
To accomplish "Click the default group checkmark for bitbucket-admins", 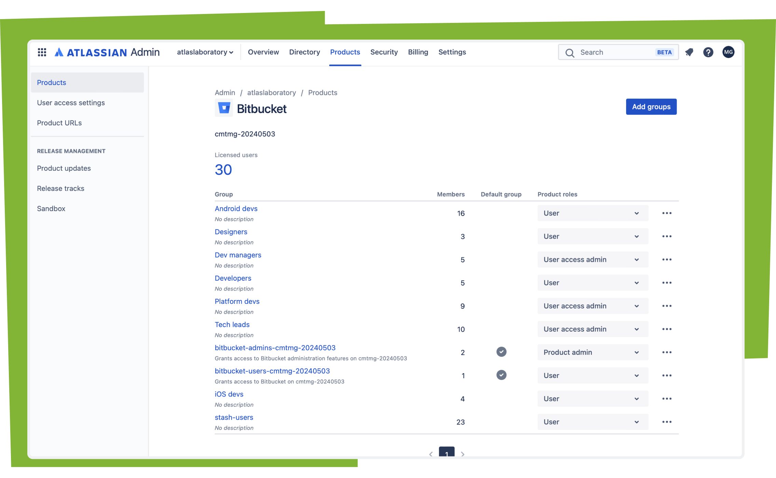I will [x=500, y=351].
